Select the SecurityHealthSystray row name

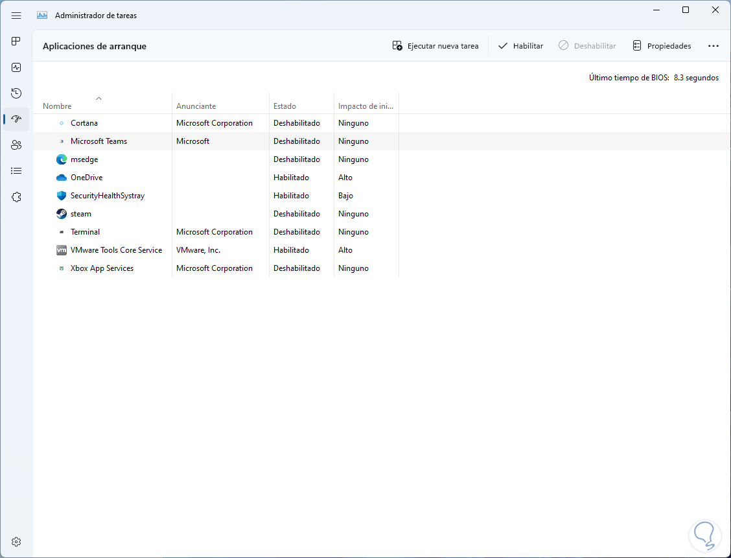[107, 196]
